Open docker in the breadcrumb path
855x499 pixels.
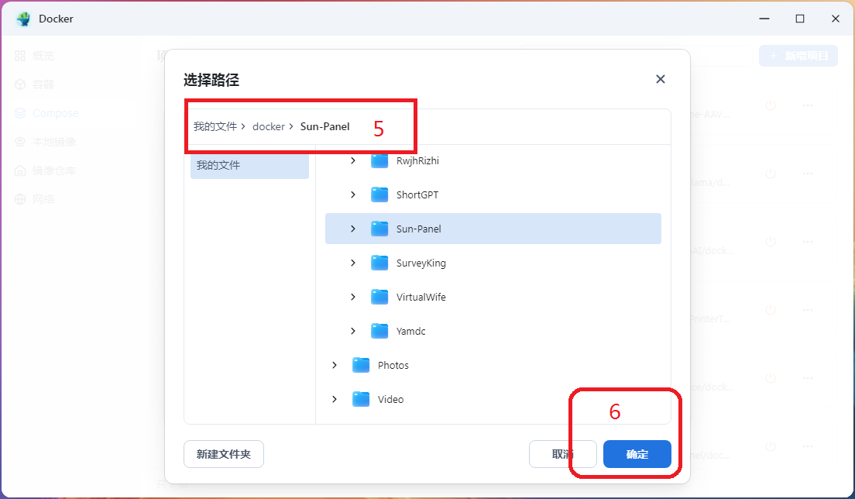(x=269, y=126)
